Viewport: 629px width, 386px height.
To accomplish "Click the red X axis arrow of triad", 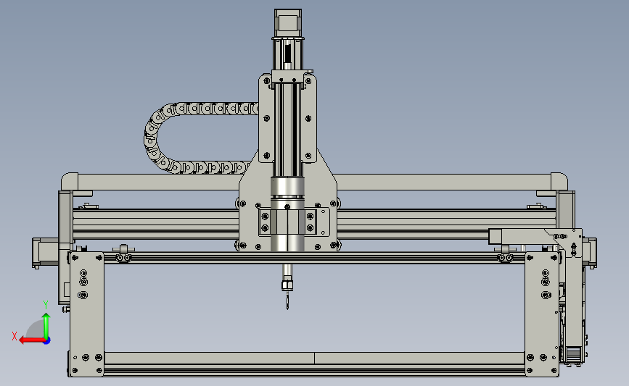I will tap(31, 340).
